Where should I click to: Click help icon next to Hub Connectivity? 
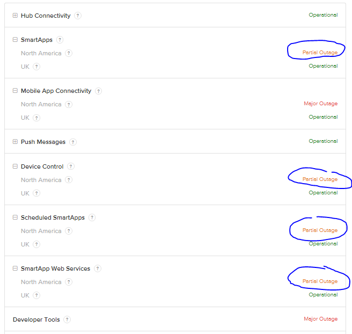click(78, 16)
